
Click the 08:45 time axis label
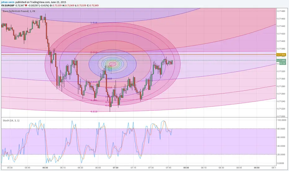[239, 168]
